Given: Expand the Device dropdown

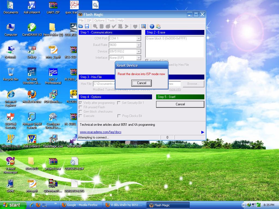Looking at the screenshot, I should coord(139,51).
